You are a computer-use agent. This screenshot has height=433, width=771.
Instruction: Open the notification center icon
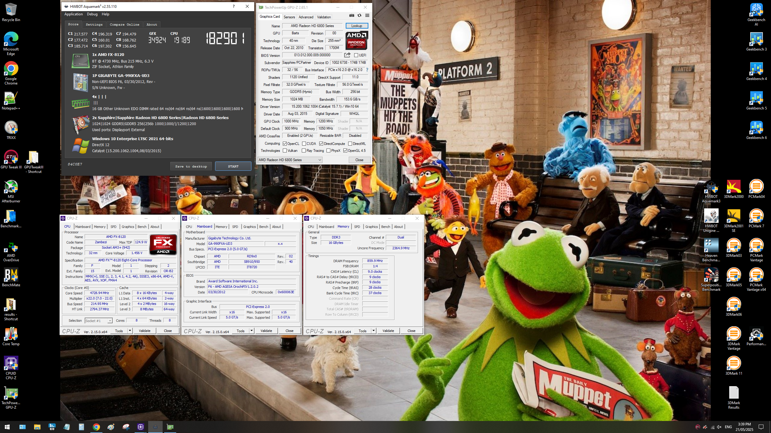click(761, 427)
